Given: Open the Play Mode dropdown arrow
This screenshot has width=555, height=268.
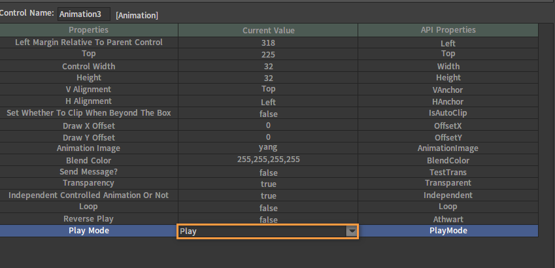Looking at the screenshot, I should point(351,231).
